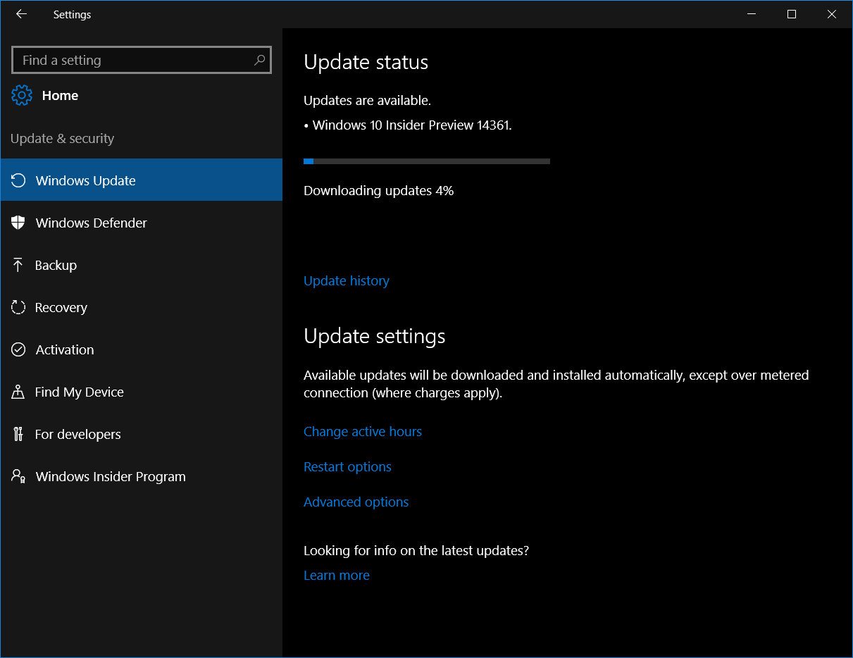Click the Windows Defender shield icon
Viewport: 853px width, 658px height.
click(x=18, y=223)
